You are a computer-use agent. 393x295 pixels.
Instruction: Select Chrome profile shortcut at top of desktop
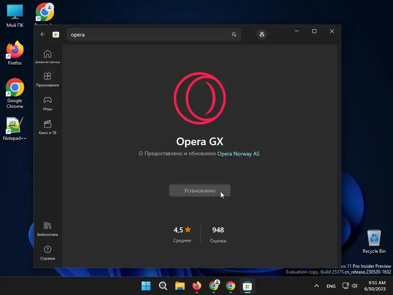45,14
